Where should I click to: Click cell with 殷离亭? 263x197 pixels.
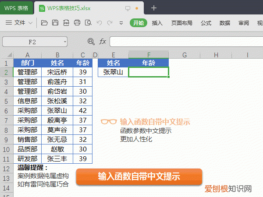[x=57, y=120]
